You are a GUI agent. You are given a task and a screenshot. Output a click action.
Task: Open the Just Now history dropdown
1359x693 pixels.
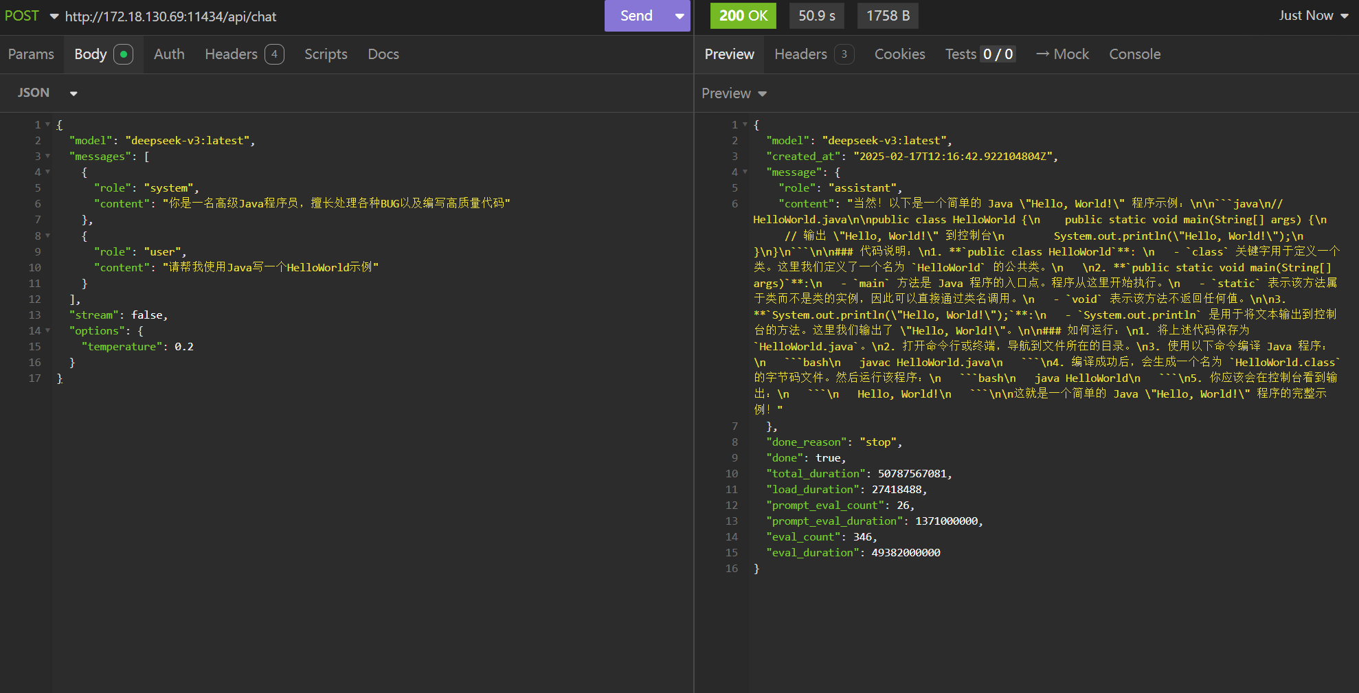pyautogui.click(x=1313, y=16)
